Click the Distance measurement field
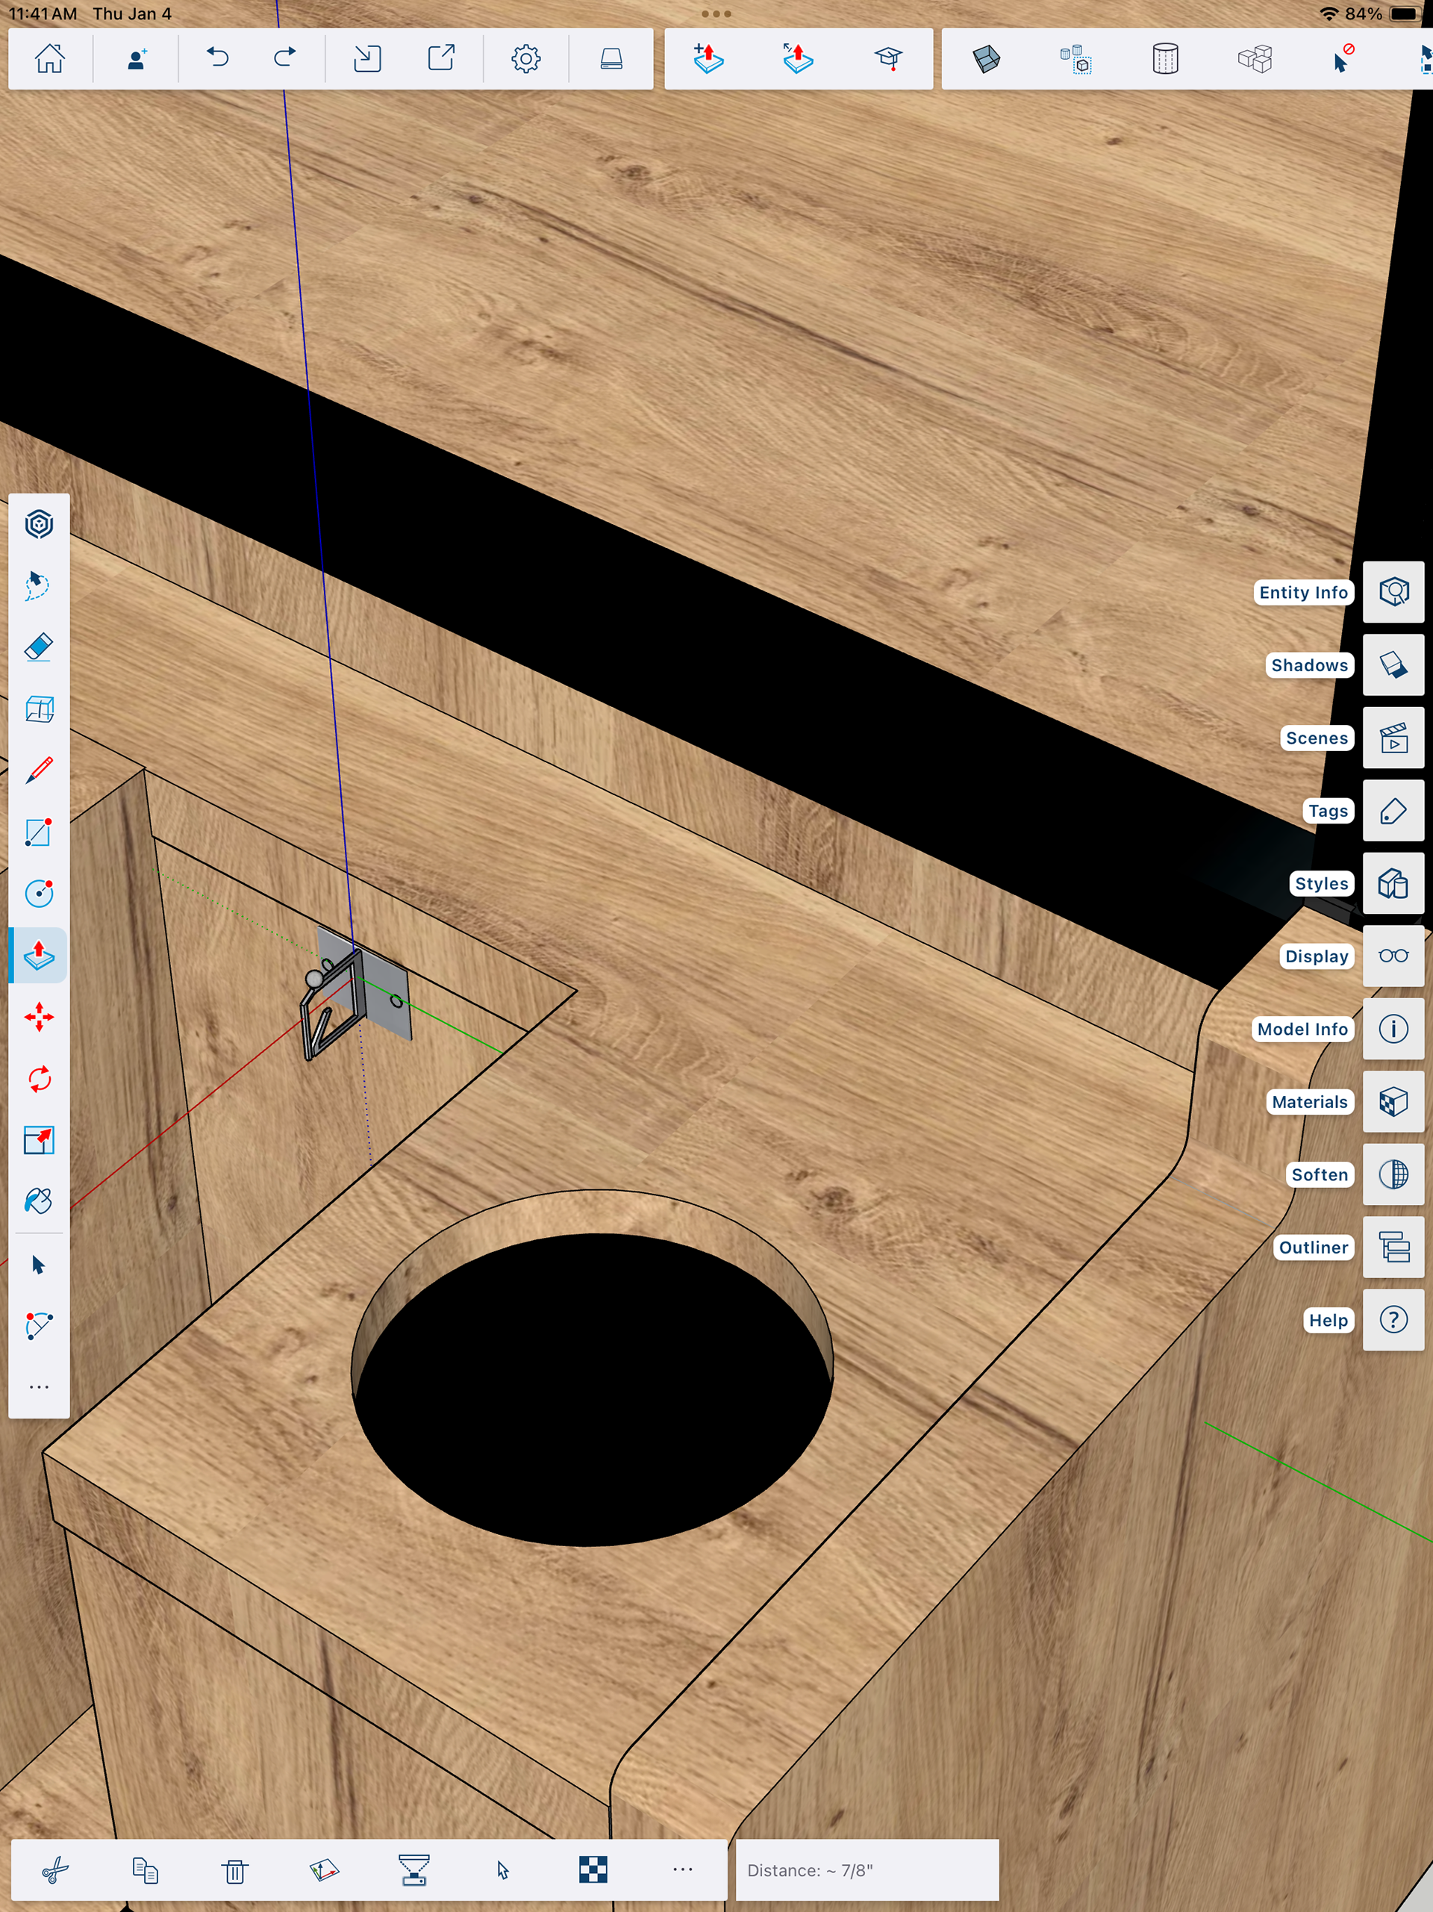Image resolution: width=1433 pixels, height=1912 pixels. pos(867,1870)
